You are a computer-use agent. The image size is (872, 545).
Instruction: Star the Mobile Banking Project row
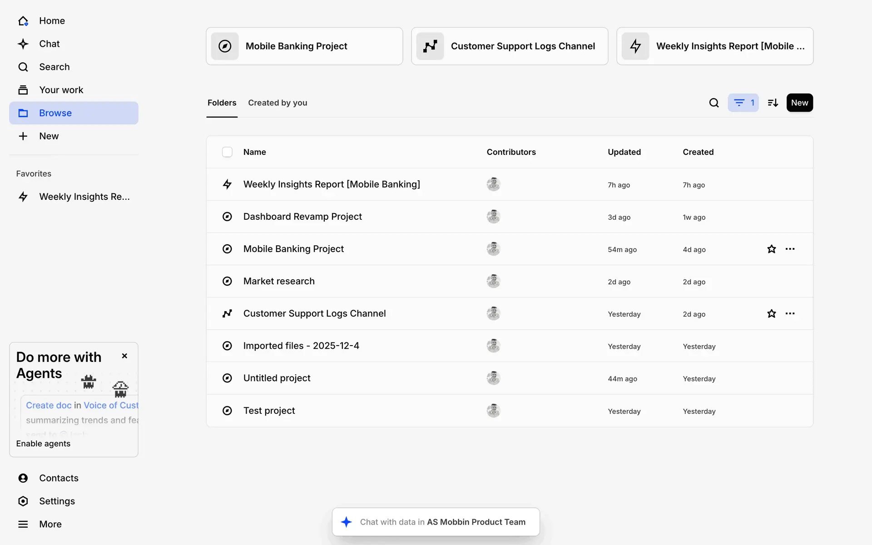[771, 249]
